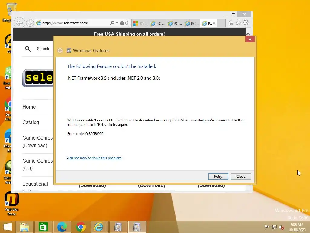Open a new tab in Internet Explorer
310x233 pixels.
pyautogui.click(x=221, y=23)
